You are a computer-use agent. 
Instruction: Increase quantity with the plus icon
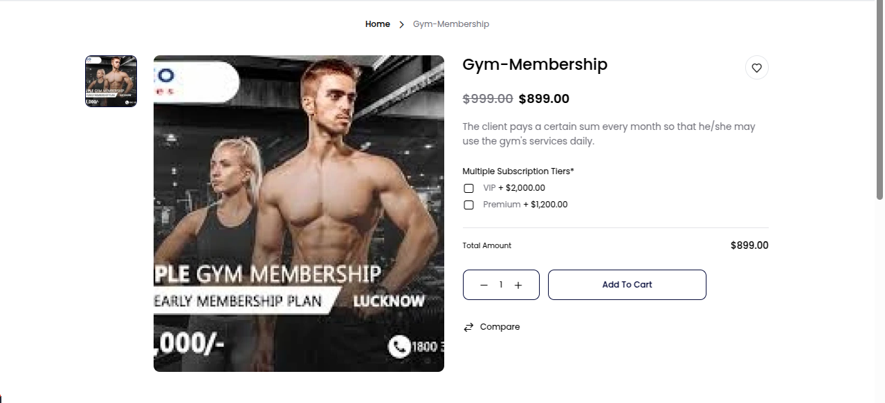(x=518, y=285)
